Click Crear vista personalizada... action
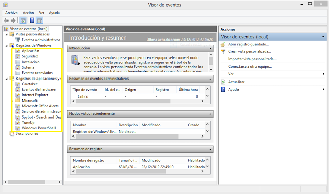The image size is (329, 194). coord(250,51)
